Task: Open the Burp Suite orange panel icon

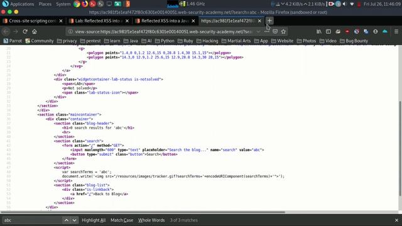Action: click(128, 4)
